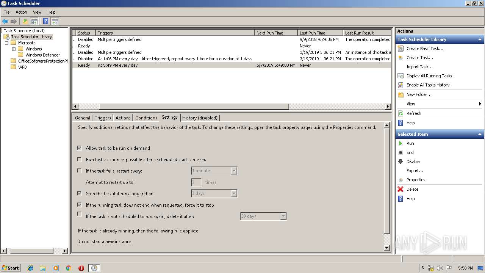The image size is (485, 273).
Task: Toggle the Show/Hide Console Tree icon
Action: click(x=34, y=21)
